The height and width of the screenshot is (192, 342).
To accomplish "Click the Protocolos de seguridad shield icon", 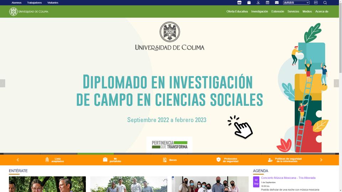I will pos(218,160).
